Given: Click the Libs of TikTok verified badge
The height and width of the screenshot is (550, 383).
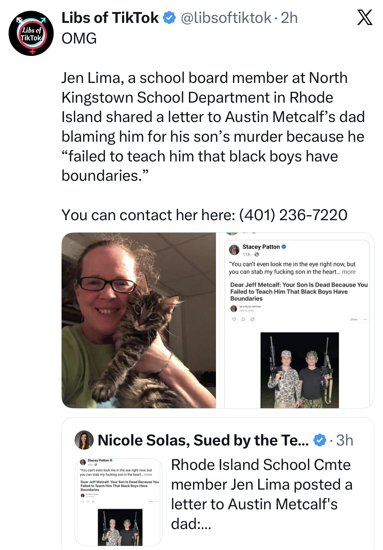Looking at the screenshot, I should click(169, 18).
